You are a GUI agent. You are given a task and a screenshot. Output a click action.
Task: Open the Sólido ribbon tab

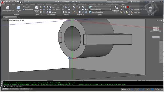tap(14, 4)
